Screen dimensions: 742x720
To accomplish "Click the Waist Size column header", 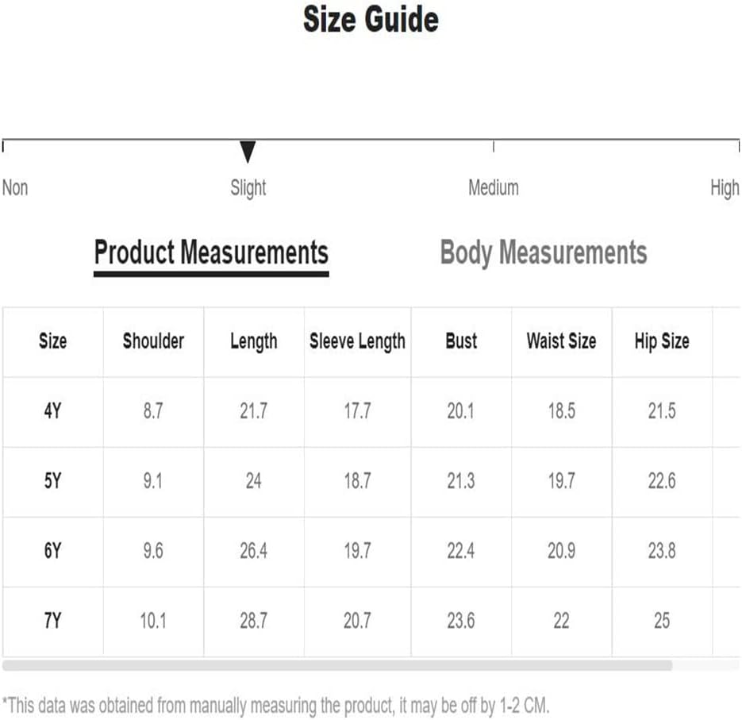I will 561,341.
